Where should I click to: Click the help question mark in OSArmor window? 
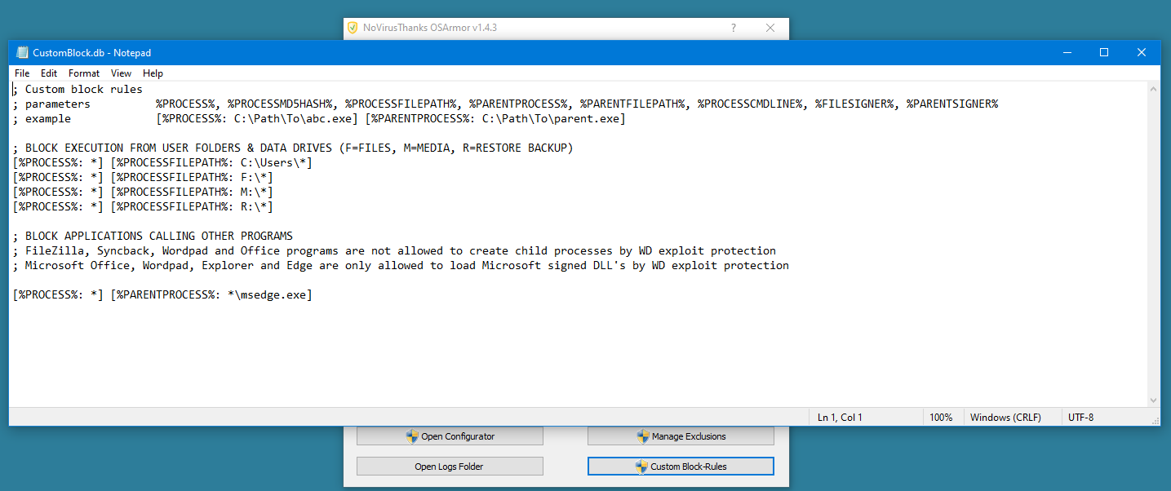(733, 28)
